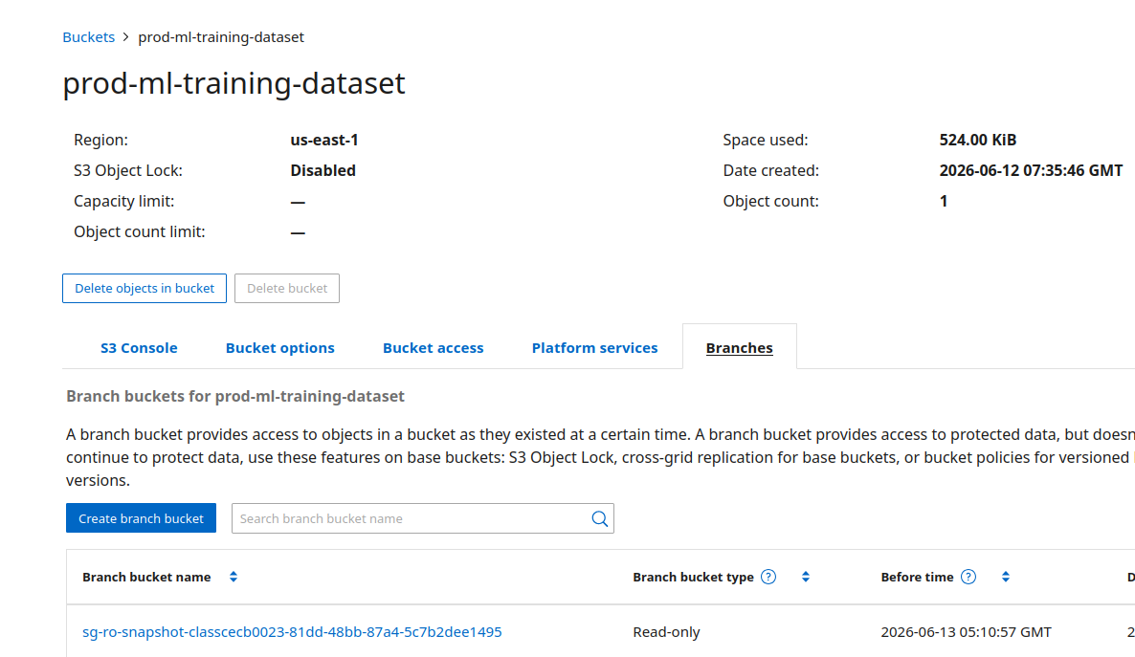This screenshot has height=657, width=1135.
Task: Sort by Branch bucket name arrows
Action: click(x=234, y=577)
